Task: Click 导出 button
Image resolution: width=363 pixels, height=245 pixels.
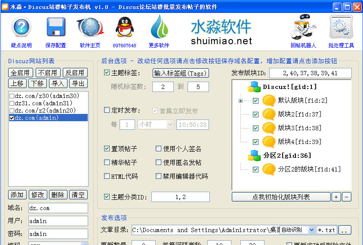Action: 78,83
